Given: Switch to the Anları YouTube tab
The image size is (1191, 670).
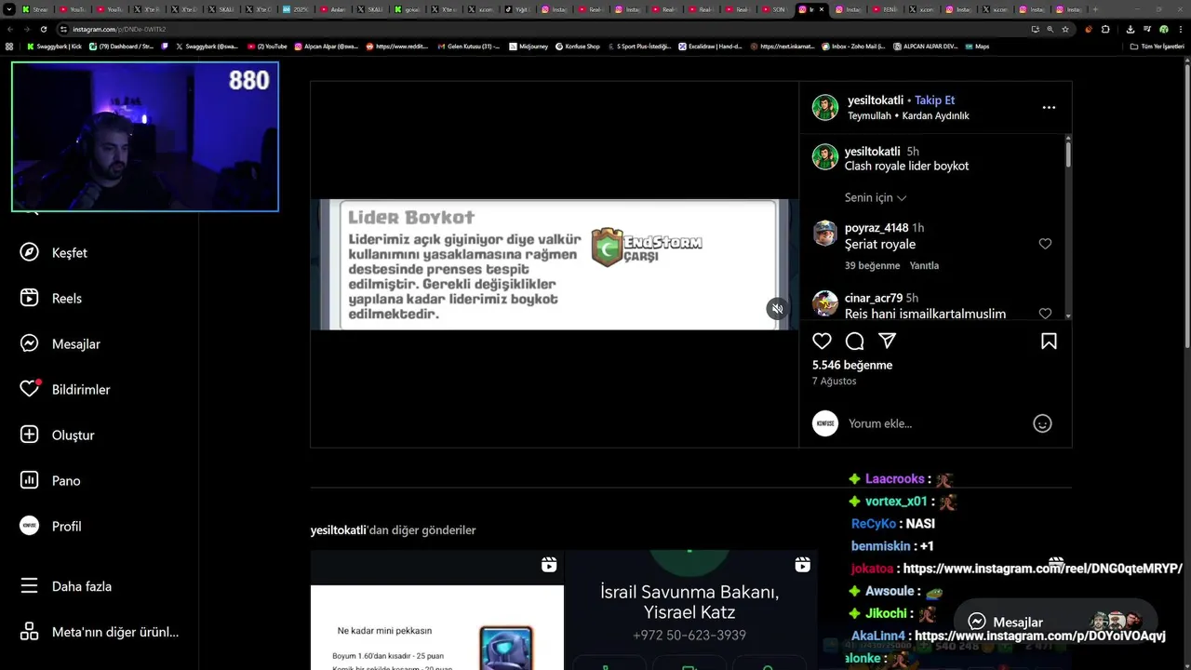Looking at the screenshot, I should [x=333, y=9].
